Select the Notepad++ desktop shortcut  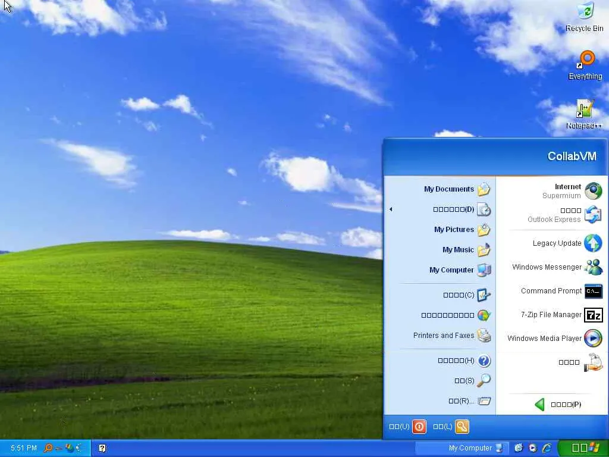click(584, 114)
